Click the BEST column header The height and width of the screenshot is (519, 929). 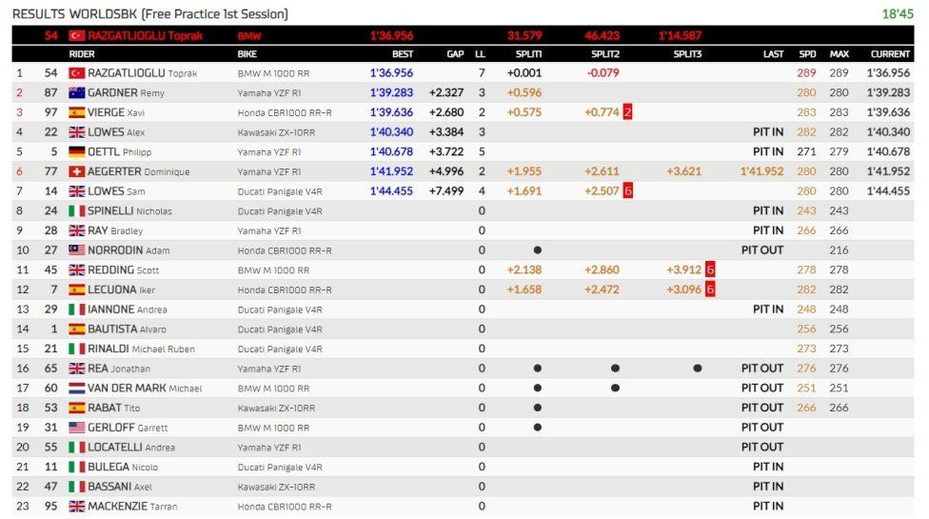tap(403, 54)
